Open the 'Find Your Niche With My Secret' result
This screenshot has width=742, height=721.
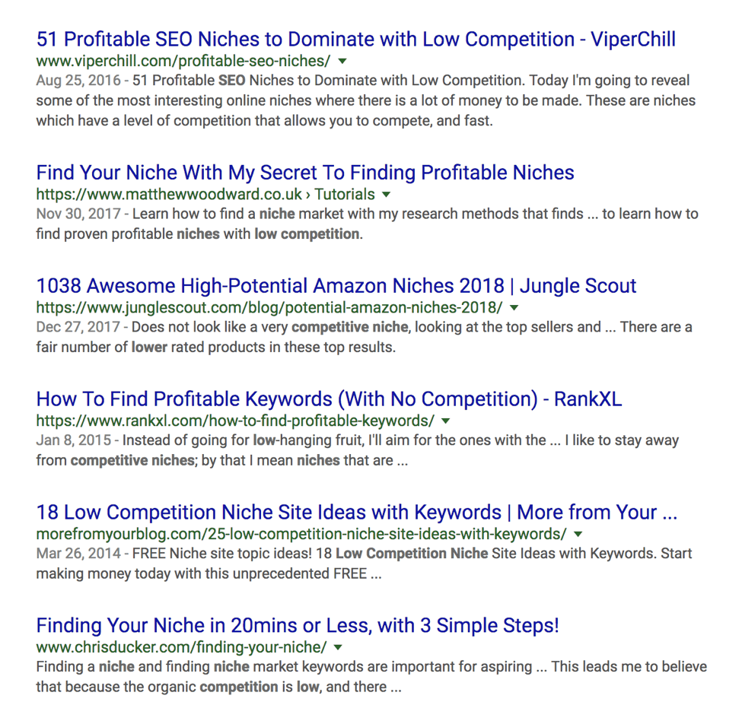305,173
